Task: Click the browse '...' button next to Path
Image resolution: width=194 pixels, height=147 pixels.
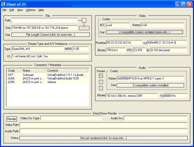Action: coord(84,20)
